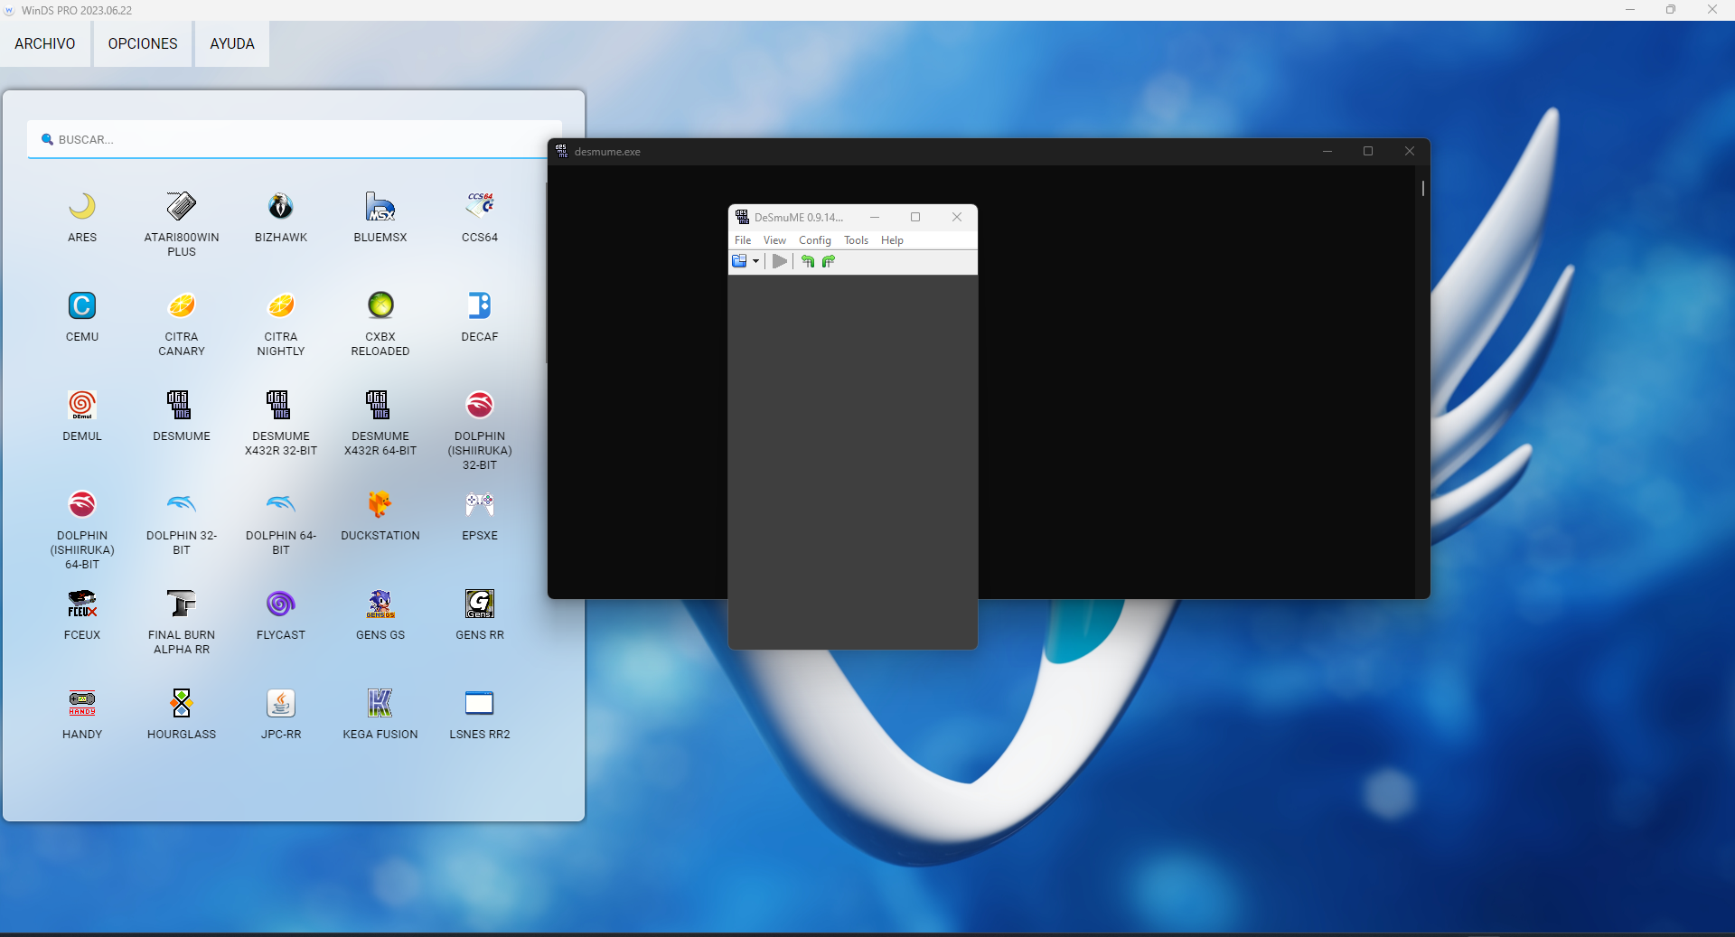Launch the DOLPHIN 64-BIT emulator

coord(281,505)
